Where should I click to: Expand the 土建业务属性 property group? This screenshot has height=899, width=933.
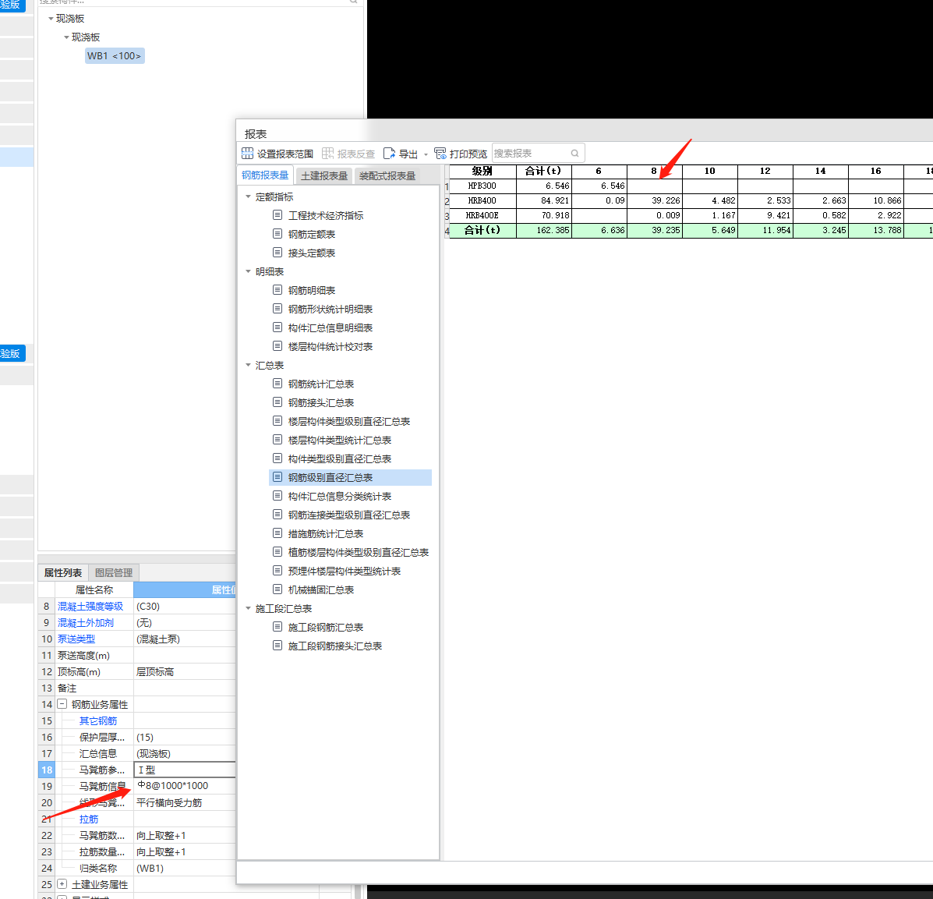pyautogui.click(x=62, y=884)
